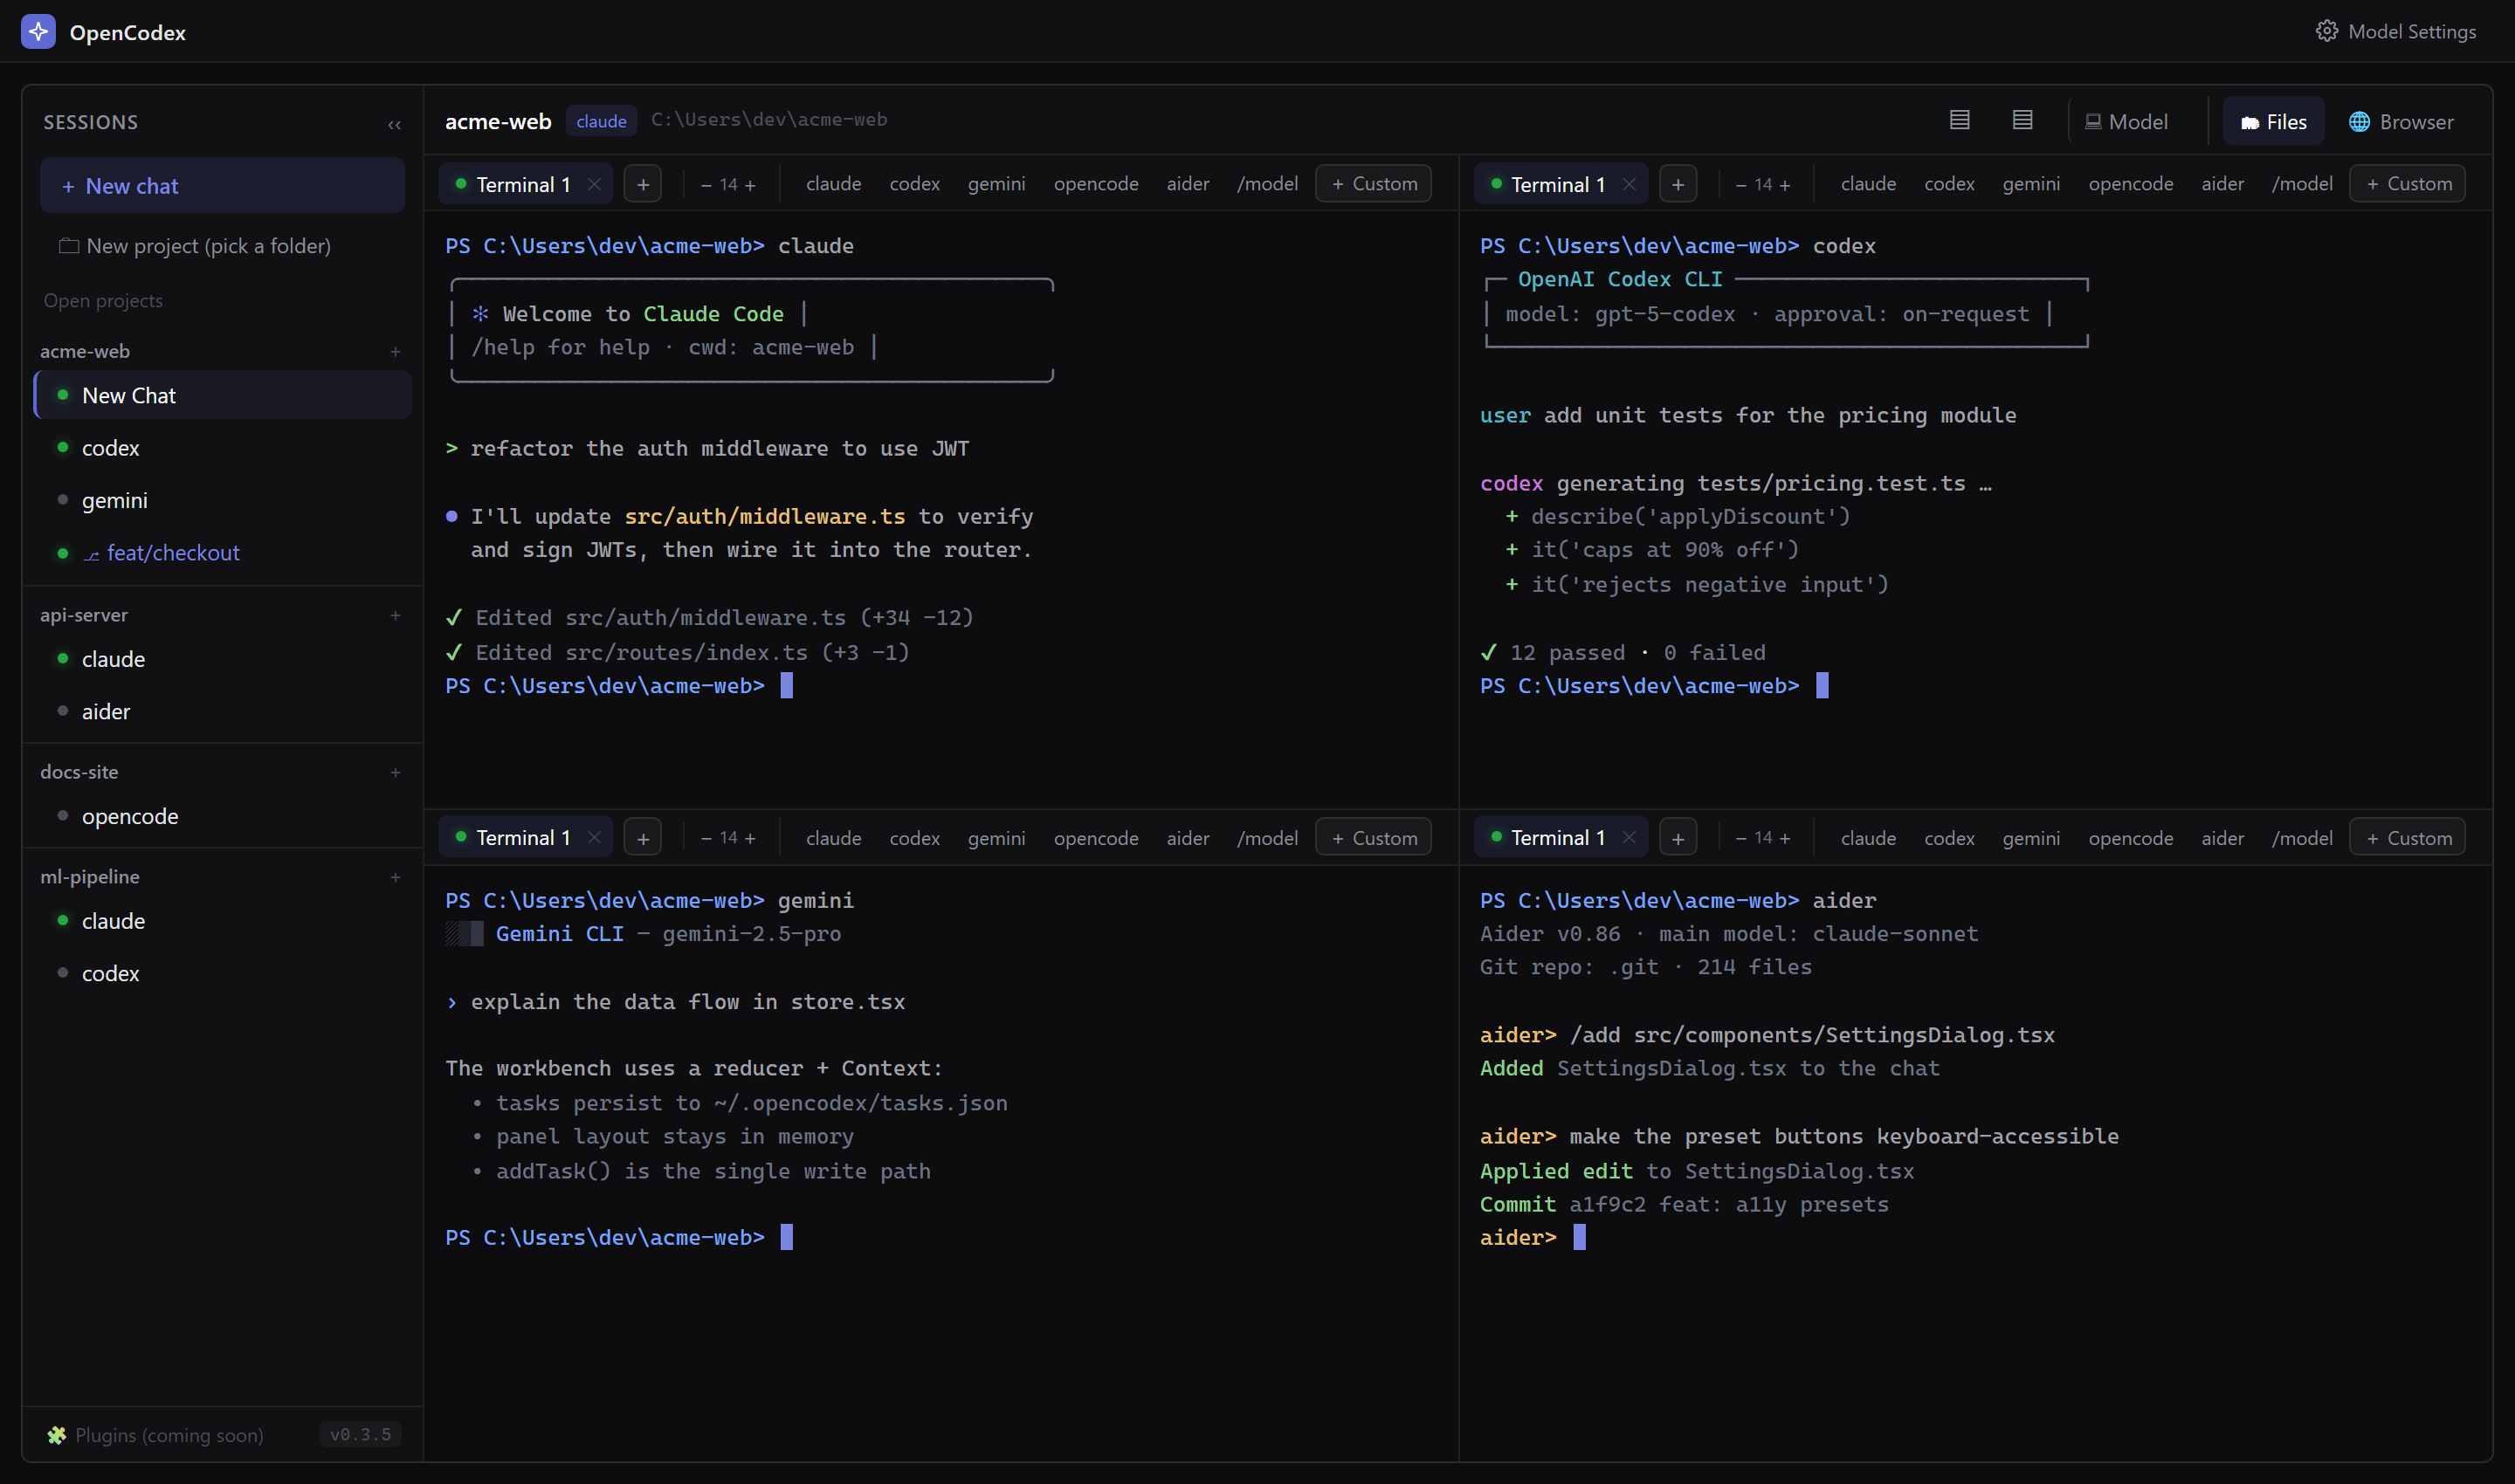Click + Custom in the codex pane
The width and height of the screenshot is (2515, 1484).
point(2408,184)
